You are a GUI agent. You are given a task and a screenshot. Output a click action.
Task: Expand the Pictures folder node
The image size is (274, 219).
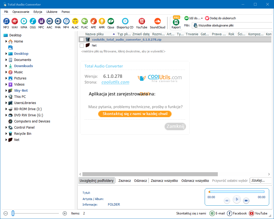pyautogui.click(x=6, y=78)
